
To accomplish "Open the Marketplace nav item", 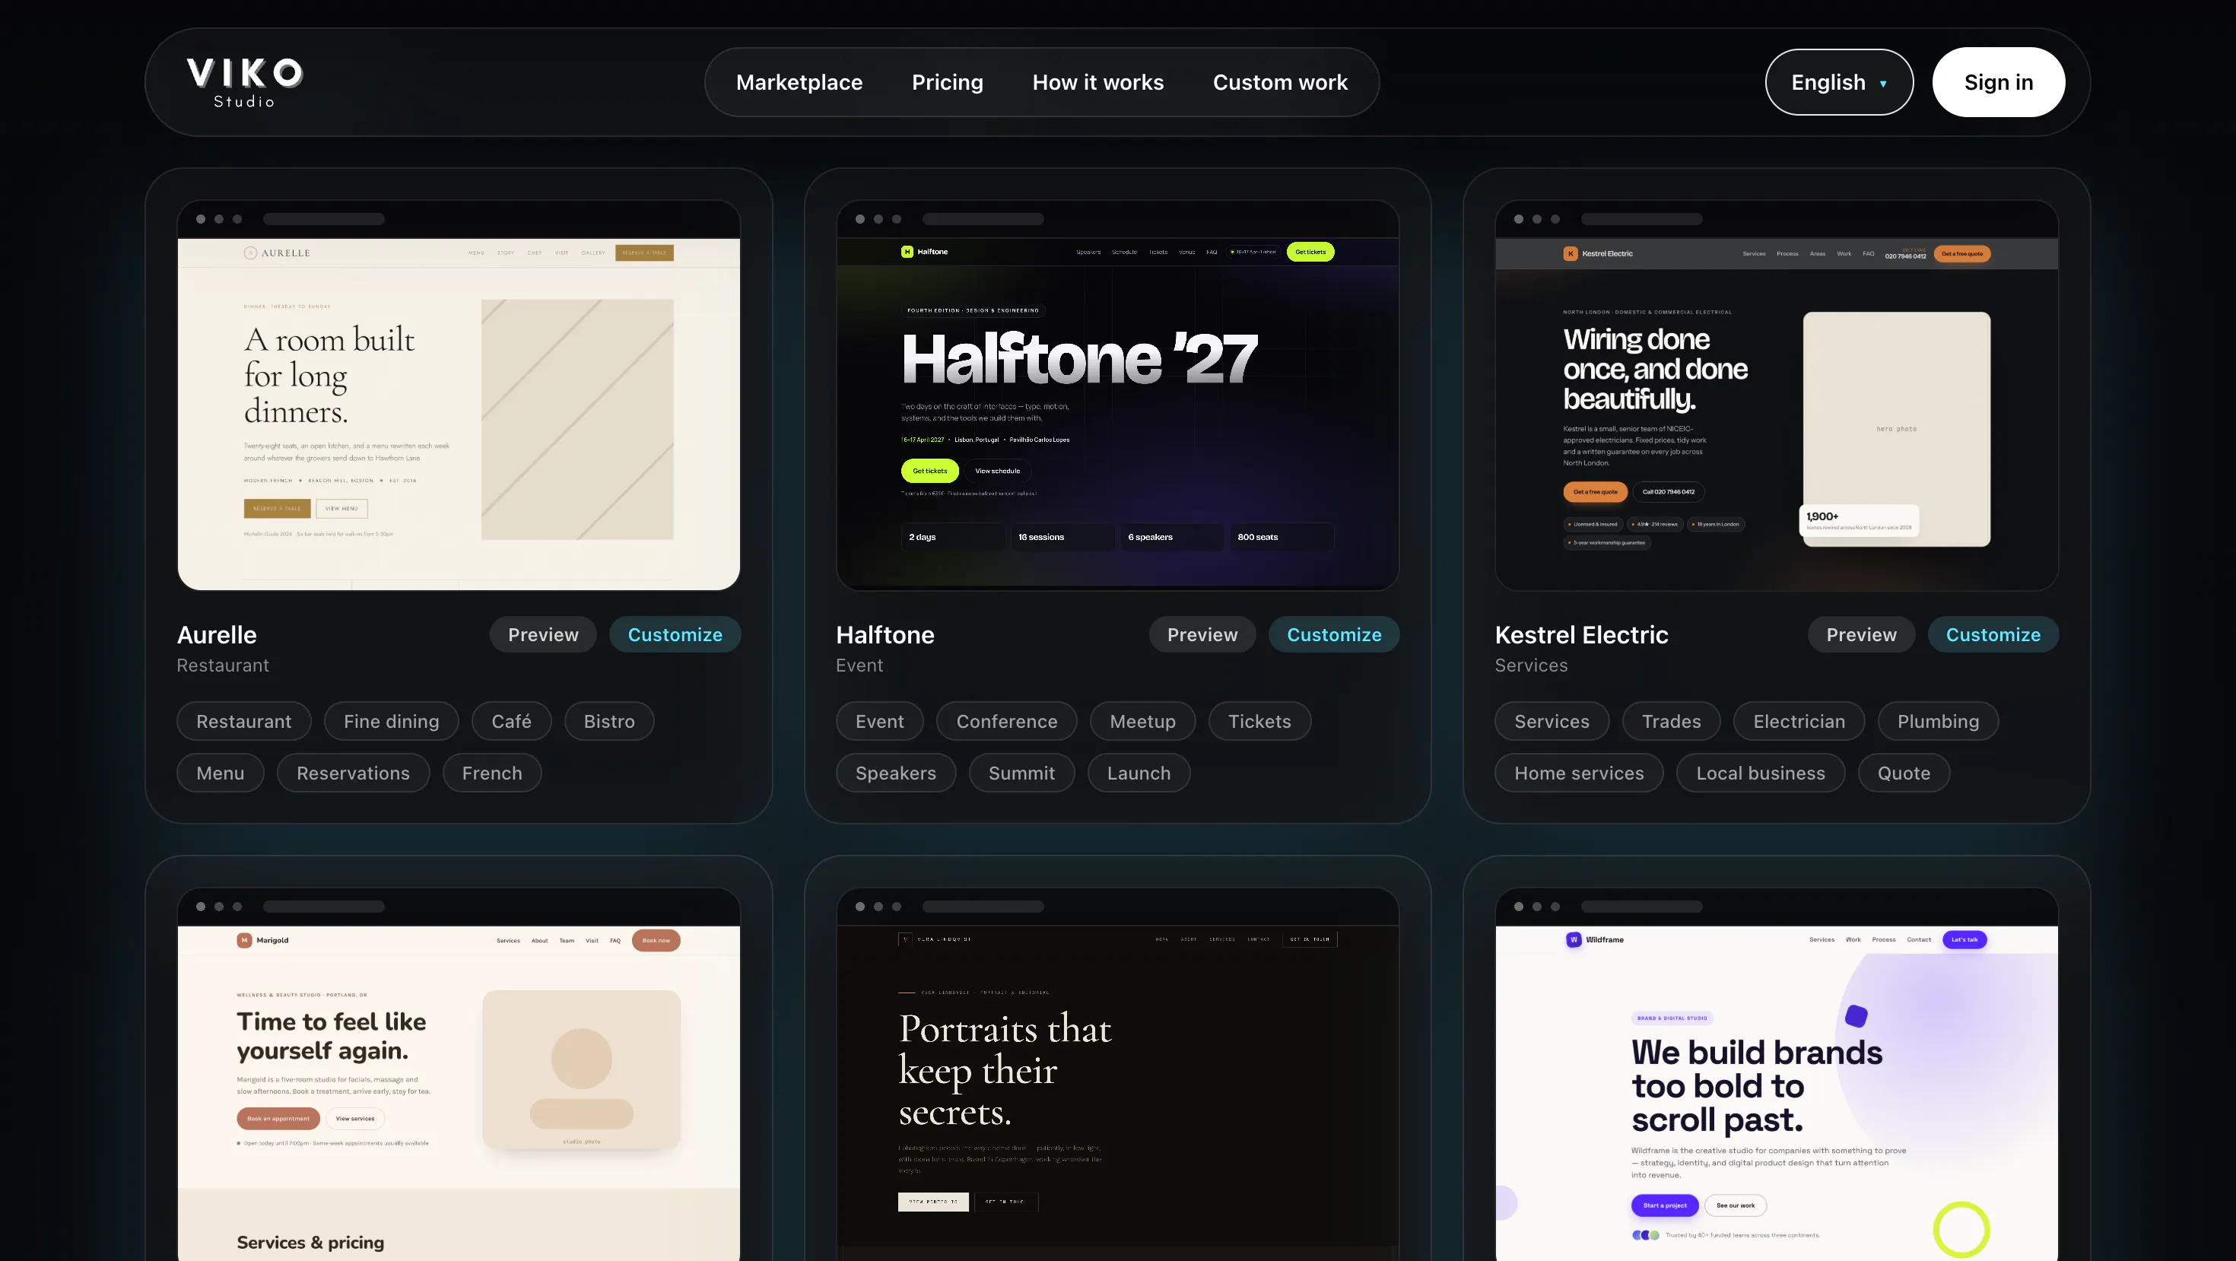I will pyautogui.click(x=799, y=82).
